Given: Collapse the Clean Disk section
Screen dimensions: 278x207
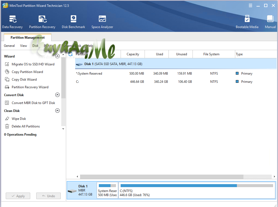Looking at the screenshot, I should 57,111.
